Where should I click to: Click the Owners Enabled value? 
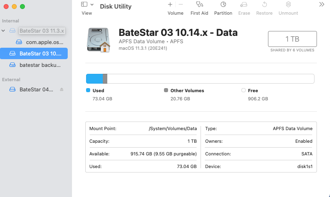304,141
